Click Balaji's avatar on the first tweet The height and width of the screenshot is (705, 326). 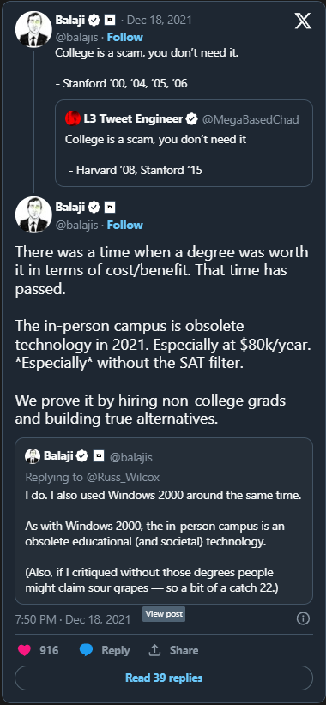[x=33, y=29]
